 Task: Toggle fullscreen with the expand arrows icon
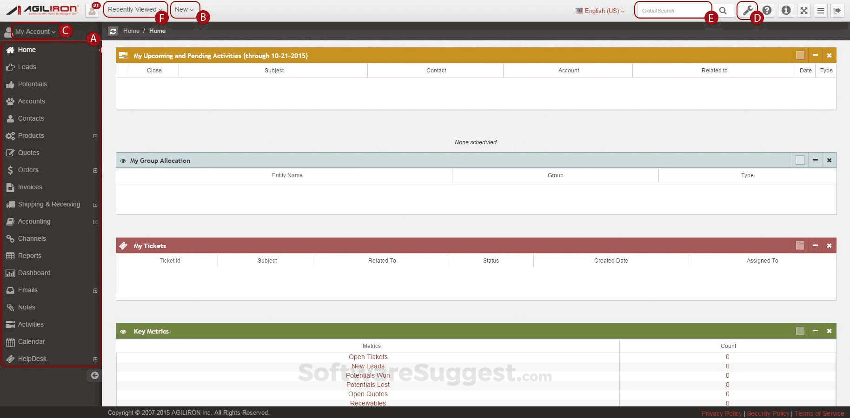click(x=804, y=10)
